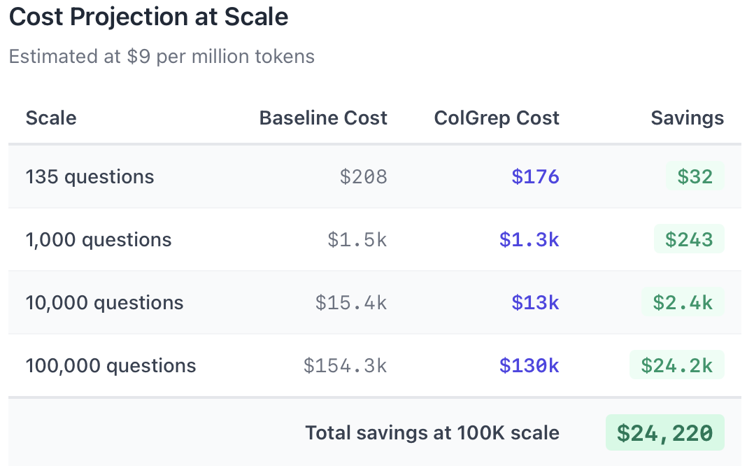
Task: Select the 135 questions row label
Action: (x=90, y=176)
